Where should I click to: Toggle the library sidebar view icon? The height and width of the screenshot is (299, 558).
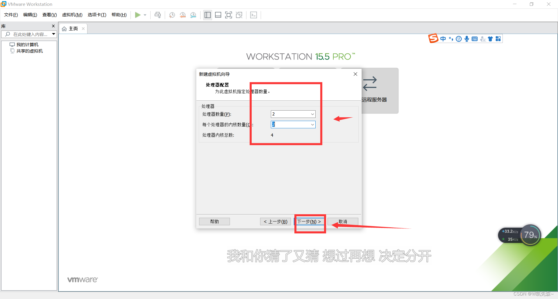pyautogui.click(x=208, y=15)
